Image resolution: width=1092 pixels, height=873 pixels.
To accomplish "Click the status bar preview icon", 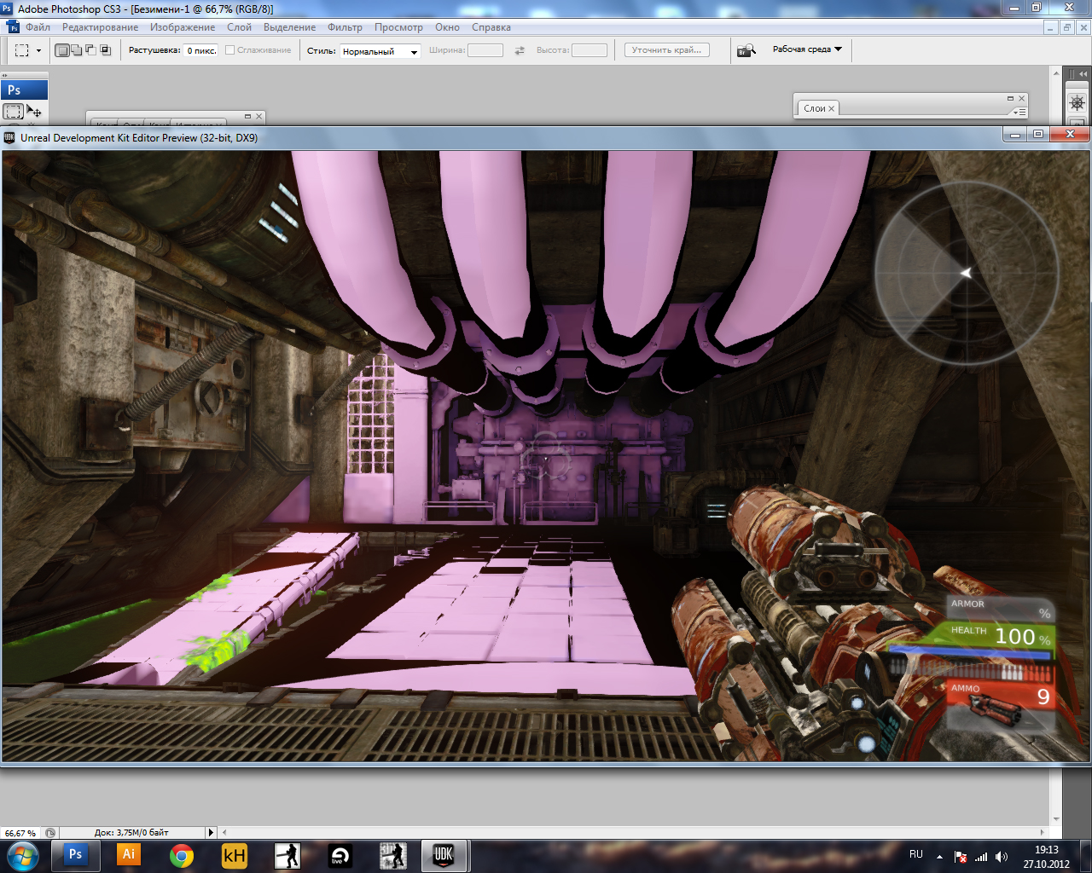I will click(x=50, y=833).
